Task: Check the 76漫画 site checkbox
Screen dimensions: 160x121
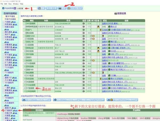Action: tap(3, 22)
